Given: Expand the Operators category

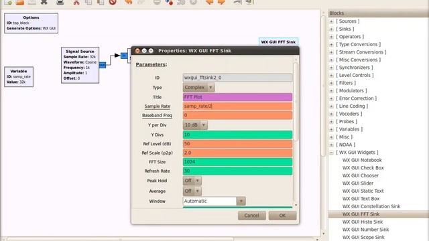Looking at the screenshot, I should click(x=331, y=37).
